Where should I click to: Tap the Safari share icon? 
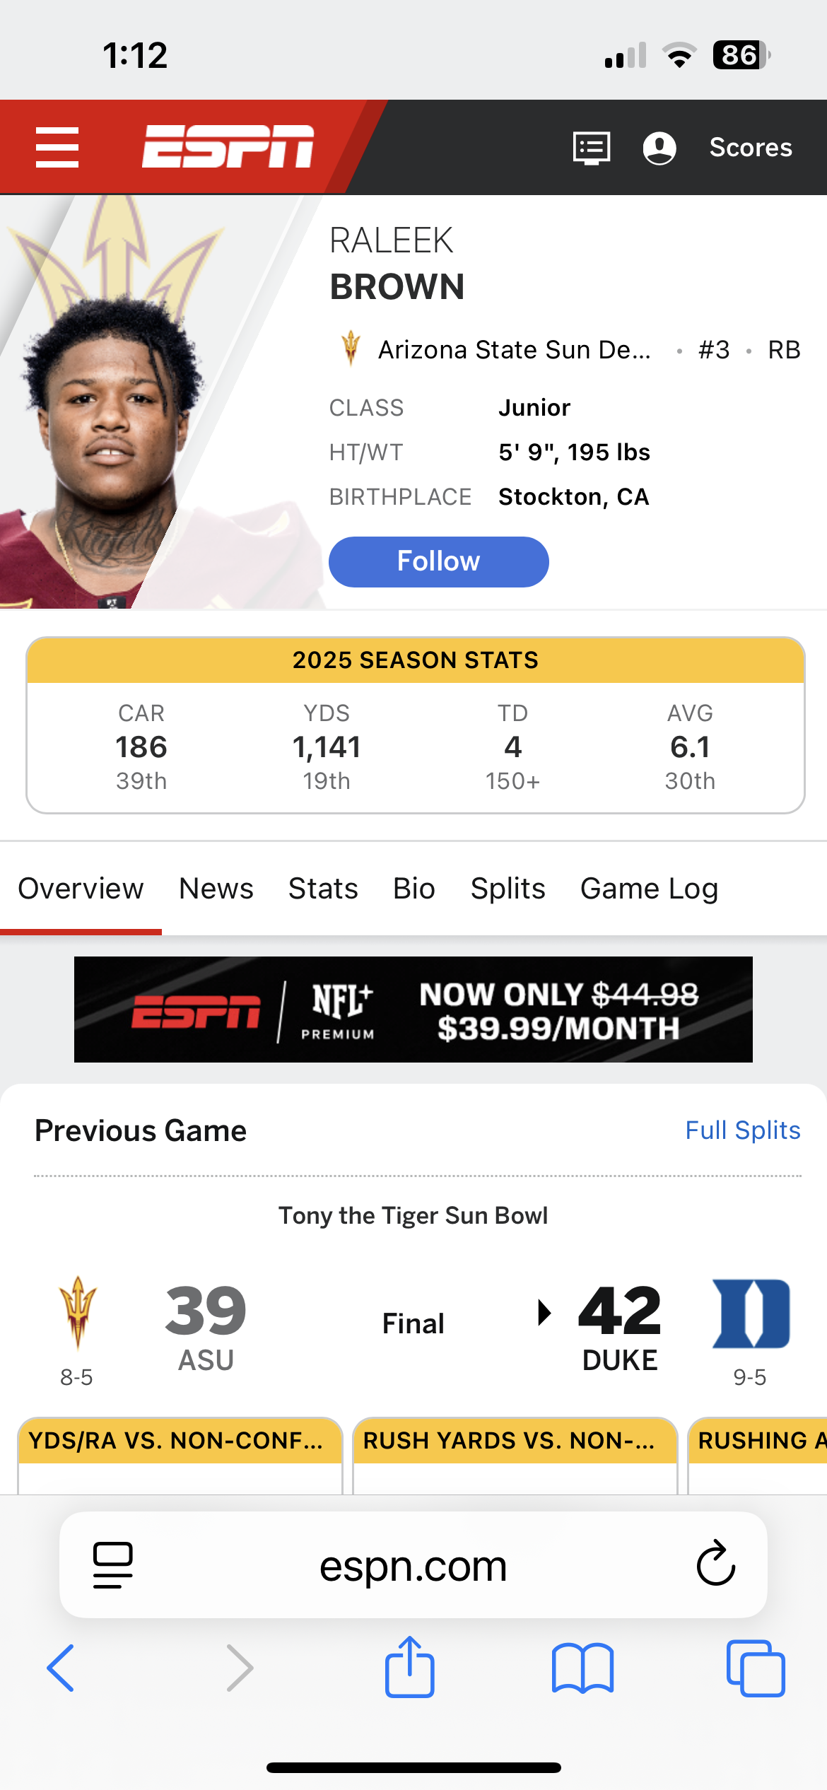point(410,1668)
